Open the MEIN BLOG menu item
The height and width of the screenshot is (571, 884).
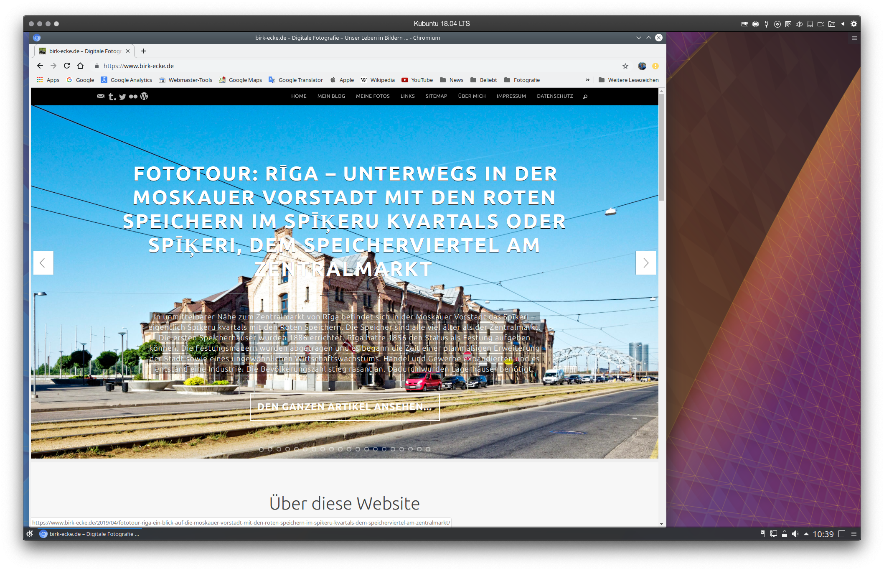(331, 96)
